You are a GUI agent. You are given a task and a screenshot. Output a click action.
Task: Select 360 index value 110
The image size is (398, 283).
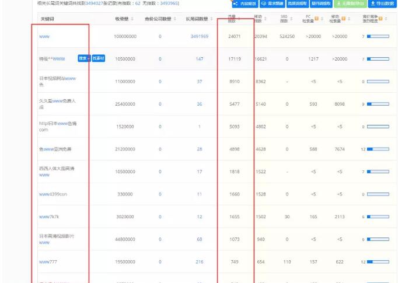(x=287, y=261)
